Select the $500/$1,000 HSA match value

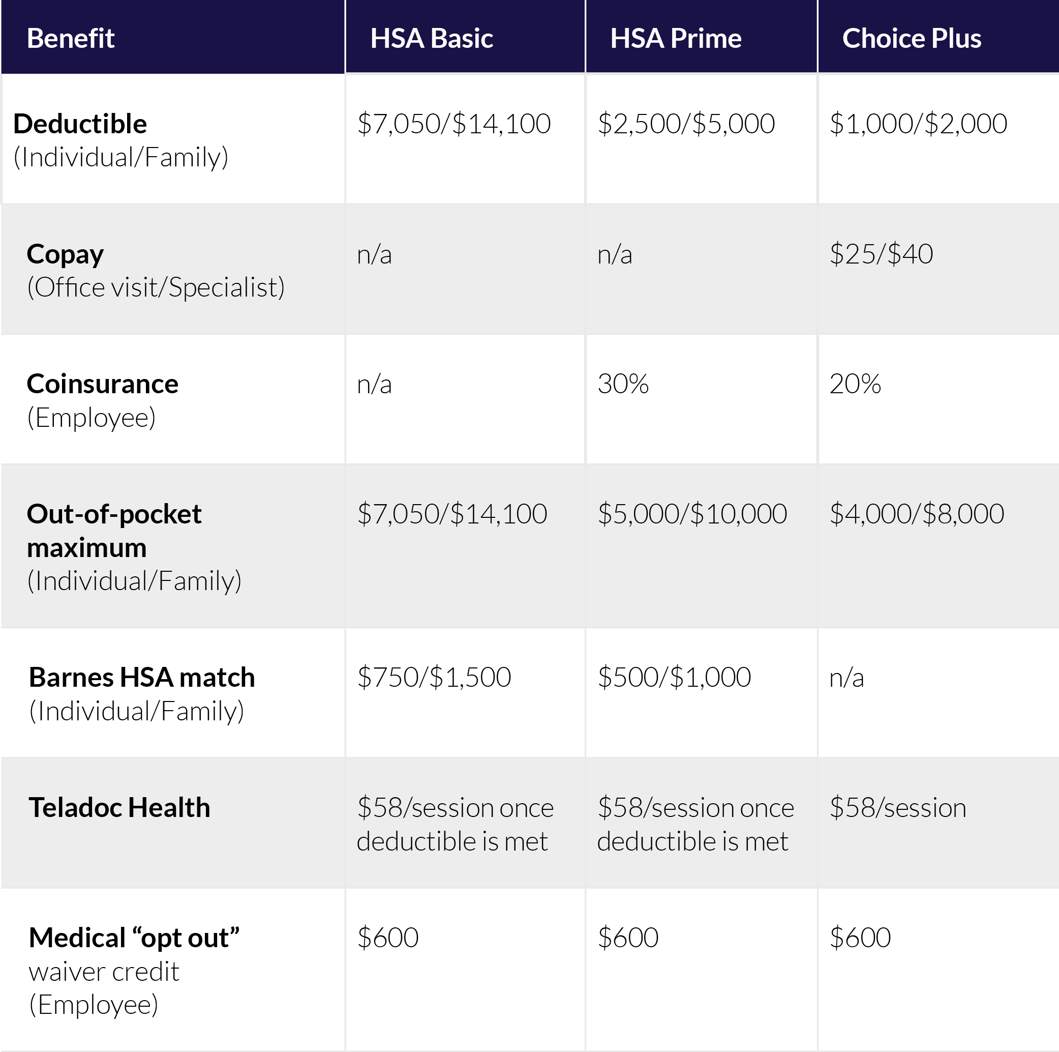tap(674, 678)
